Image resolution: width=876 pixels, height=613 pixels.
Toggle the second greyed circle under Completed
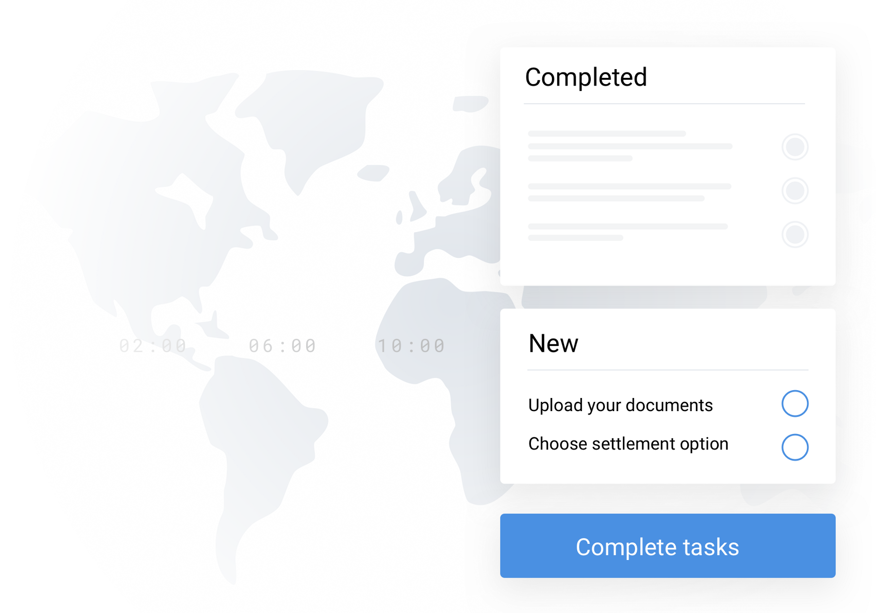coord(795,191)
